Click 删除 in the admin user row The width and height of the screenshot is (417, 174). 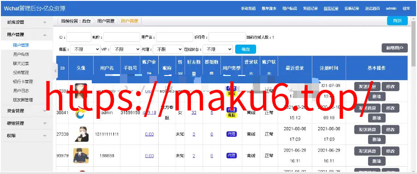point(377,118)
